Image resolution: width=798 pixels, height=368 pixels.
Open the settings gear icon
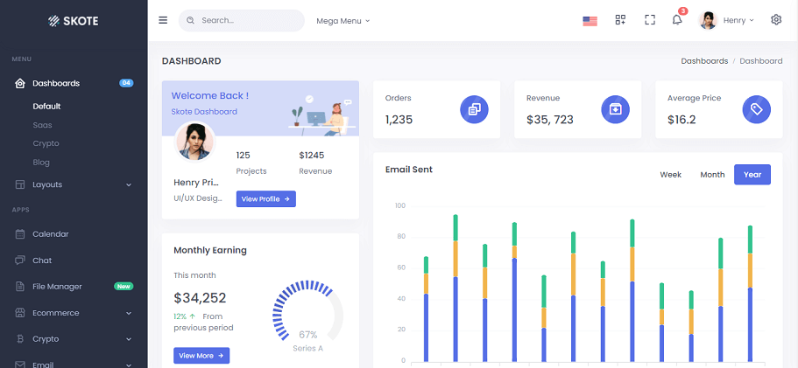tap(775, 20)
